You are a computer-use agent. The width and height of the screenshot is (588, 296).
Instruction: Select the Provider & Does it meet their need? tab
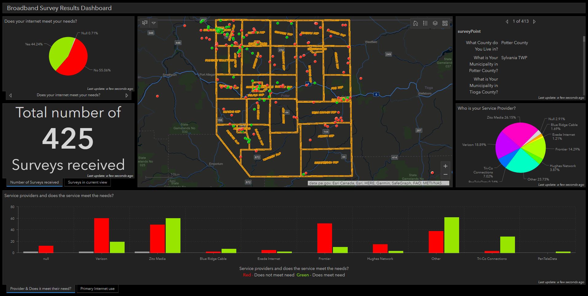(x=40, y=289)
